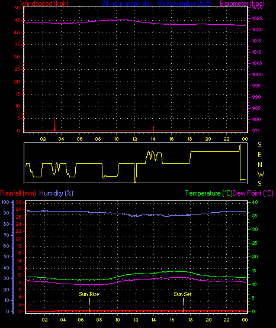The height and width of the screenshot is (328, 276).
Task: Click the windspeed axis value 45
Action: pyautogui.click(x=17, y=20)
